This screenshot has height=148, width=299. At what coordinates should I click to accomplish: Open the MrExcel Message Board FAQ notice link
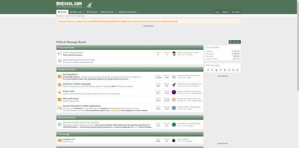[x=105, y=22]
